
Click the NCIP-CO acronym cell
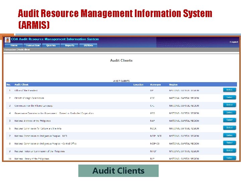pyautogui.click(x=155, y=143)
